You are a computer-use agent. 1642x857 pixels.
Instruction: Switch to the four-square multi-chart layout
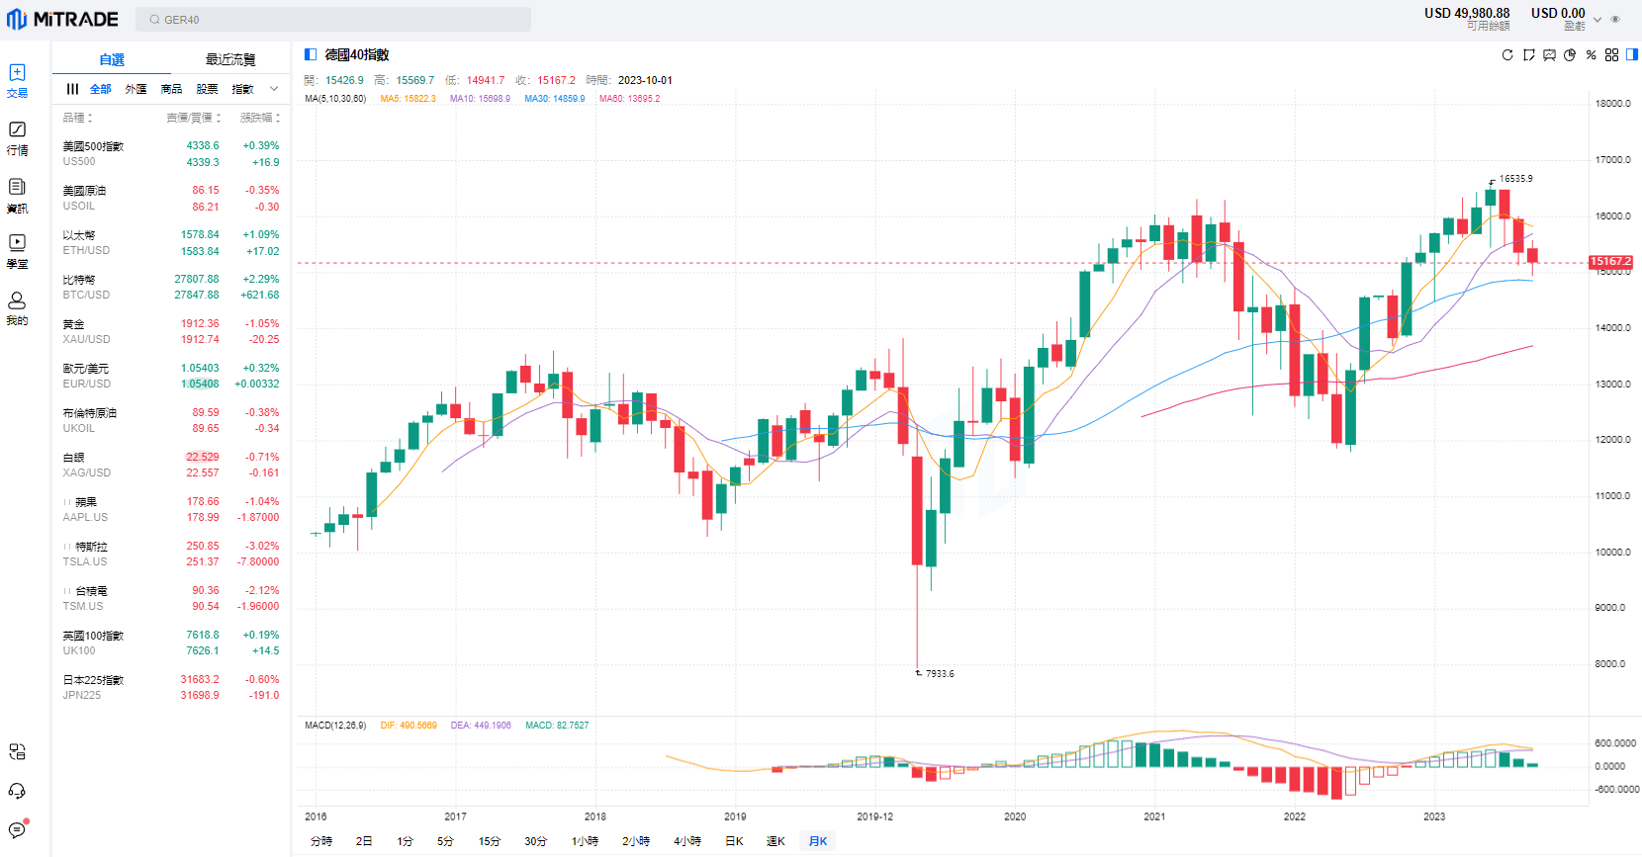coord(1611,55)
